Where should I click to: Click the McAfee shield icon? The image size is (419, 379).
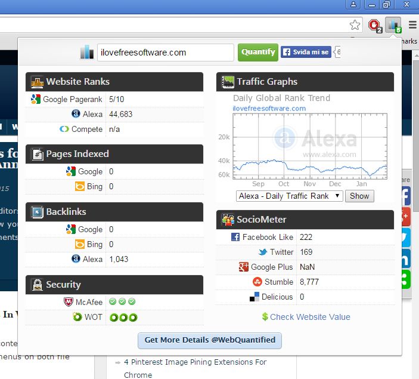[69, 302]
